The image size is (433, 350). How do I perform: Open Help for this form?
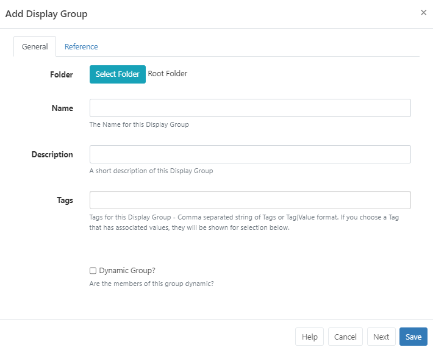309,337
